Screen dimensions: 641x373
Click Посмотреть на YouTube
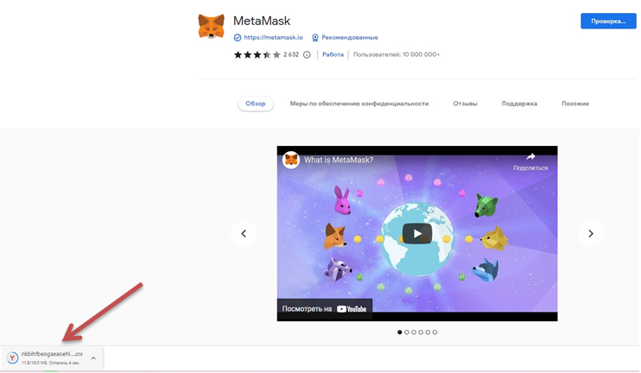tap(324, 309)
